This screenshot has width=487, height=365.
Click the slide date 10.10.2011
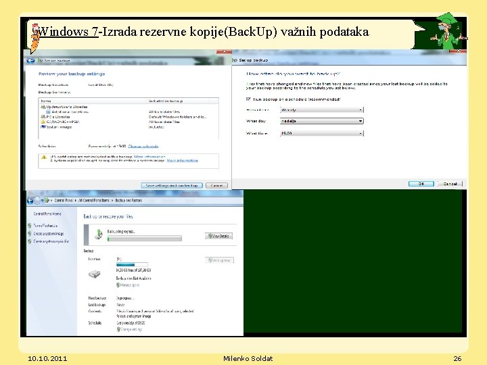click(47, 358)
